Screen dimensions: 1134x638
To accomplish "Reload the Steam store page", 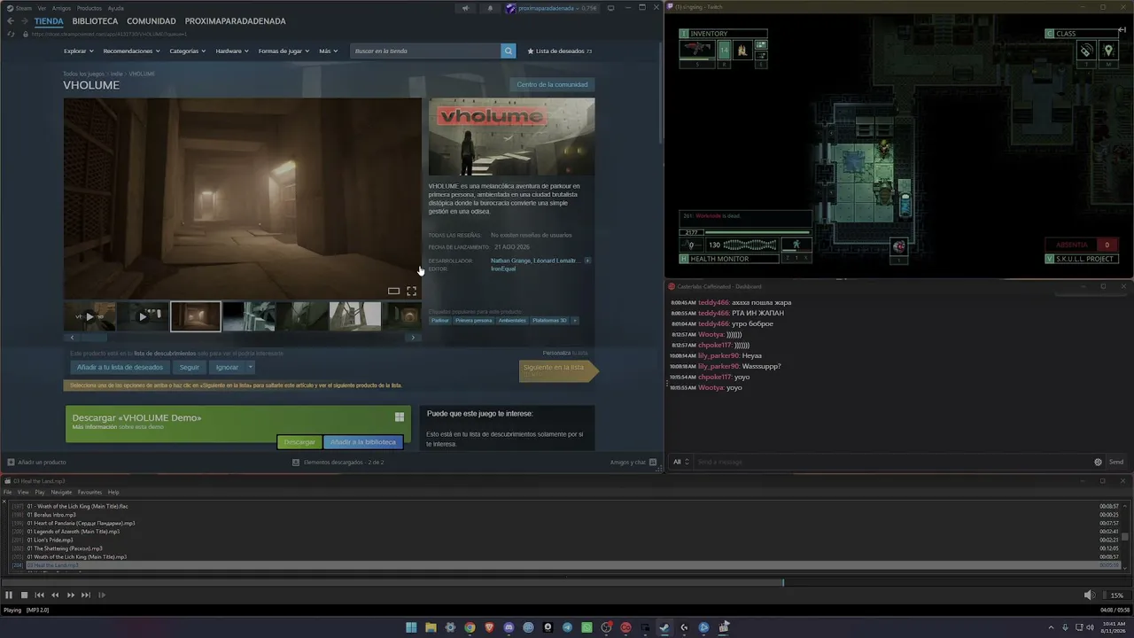I will (x=11, y=34).
